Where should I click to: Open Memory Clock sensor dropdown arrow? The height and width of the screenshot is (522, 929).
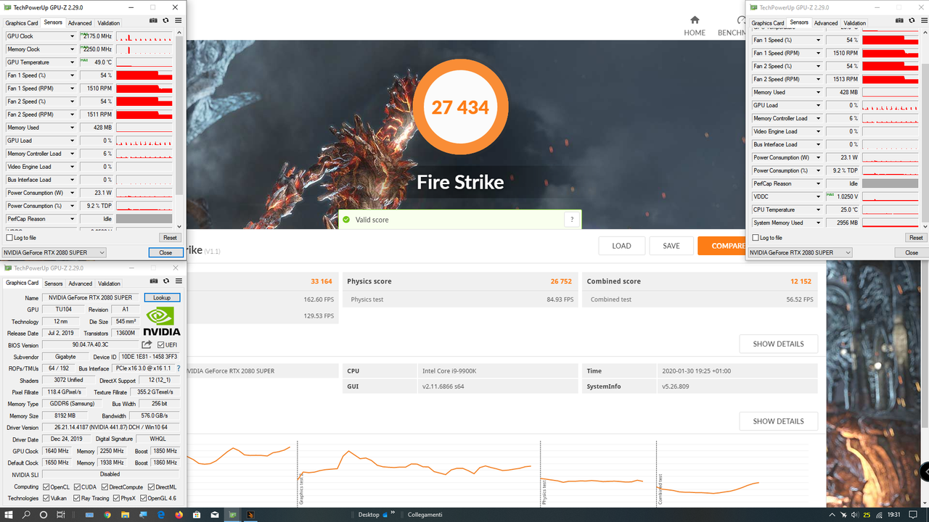click(73, 49)
